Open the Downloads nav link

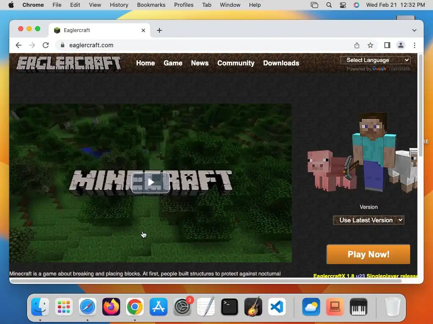click(x=281, y=63)
